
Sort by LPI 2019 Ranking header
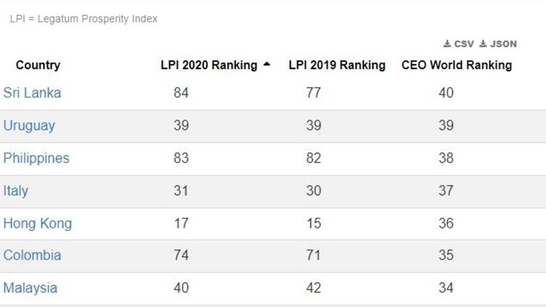[x=337, y=65]
